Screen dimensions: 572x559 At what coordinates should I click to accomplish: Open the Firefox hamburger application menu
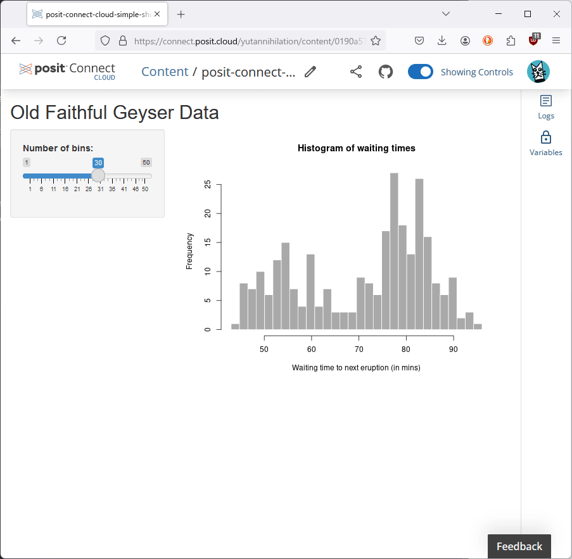click(x=556, y=41)
